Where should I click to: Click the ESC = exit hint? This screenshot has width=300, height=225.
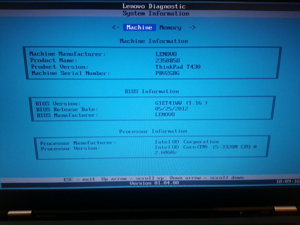(x=79, y=179)
